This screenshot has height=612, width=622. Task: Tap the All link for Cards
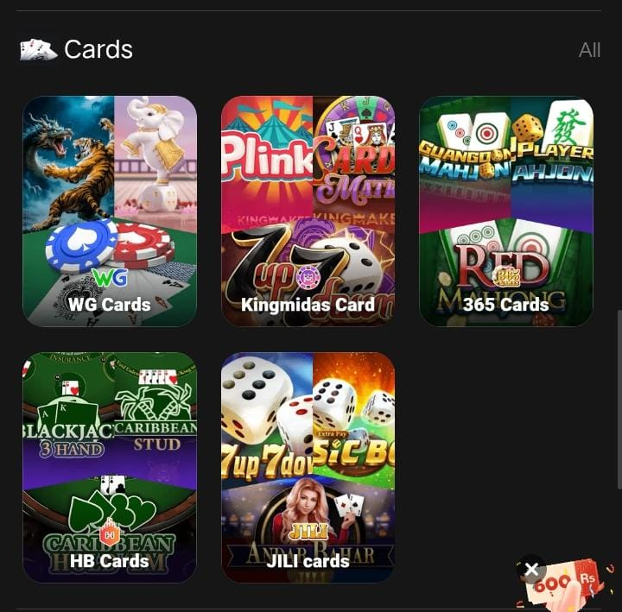[589, 50]
